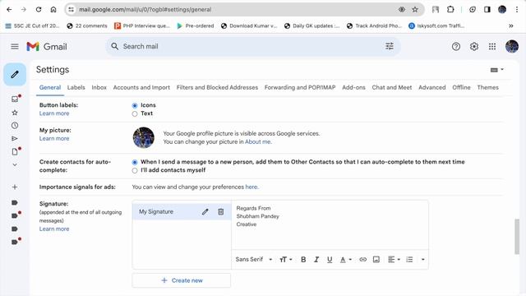Expand More in the sidebar
526x296 pixels.
click(x=15, y=164)
